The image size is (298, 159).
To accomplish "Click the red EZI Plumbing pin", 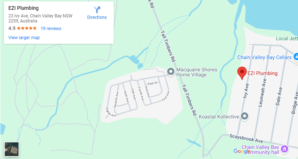I will pos(242,73).
